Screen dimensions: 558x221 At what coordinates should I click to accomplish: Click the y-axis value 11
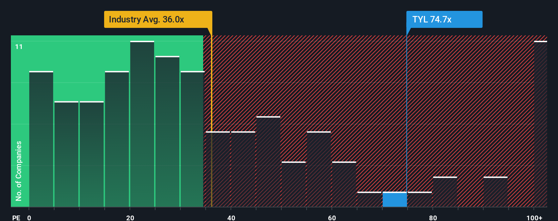coord(19,47)
